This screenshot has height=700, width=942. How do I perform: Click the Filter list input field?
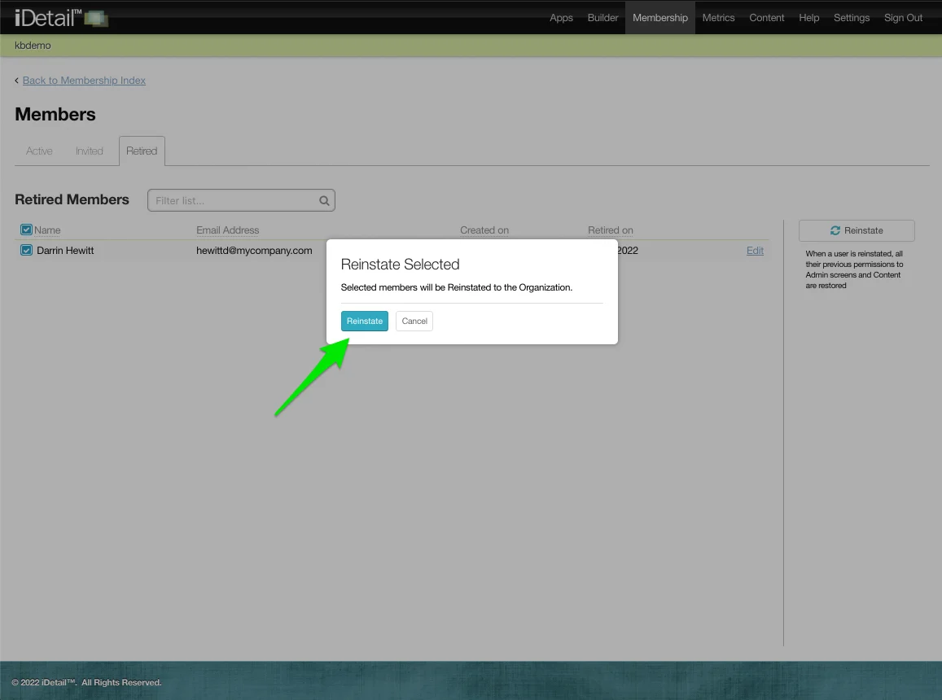[x=232, y=200]
